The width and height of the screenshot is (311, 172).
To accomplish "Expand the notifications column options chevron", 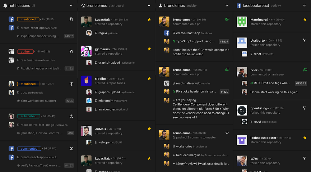I will (x=71, y=6).
